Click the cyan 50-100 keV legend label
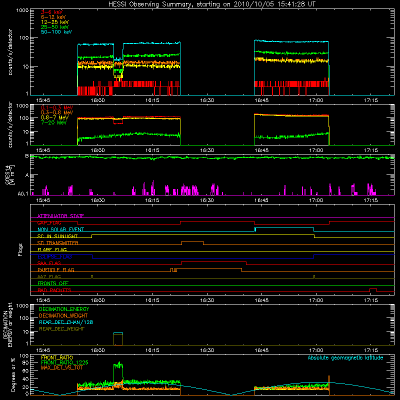400x400 pixels. 56,32
